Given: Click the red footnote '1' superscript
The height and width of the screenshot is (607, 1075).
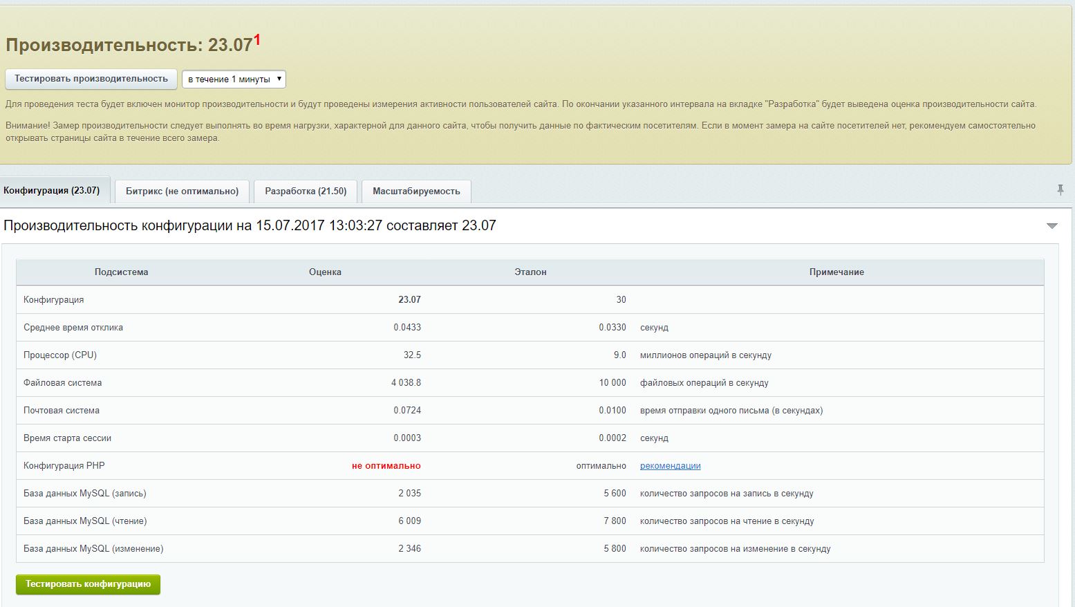Looking at the screenshot, I should (256, 40).
